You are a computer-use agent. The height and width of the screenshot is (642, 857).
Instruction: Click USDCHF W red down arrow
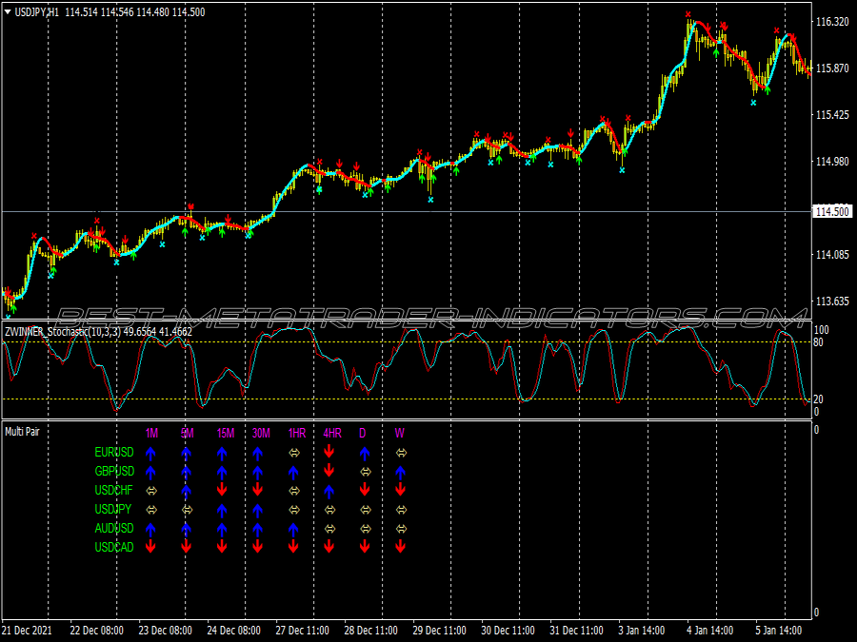coord(401,490)
